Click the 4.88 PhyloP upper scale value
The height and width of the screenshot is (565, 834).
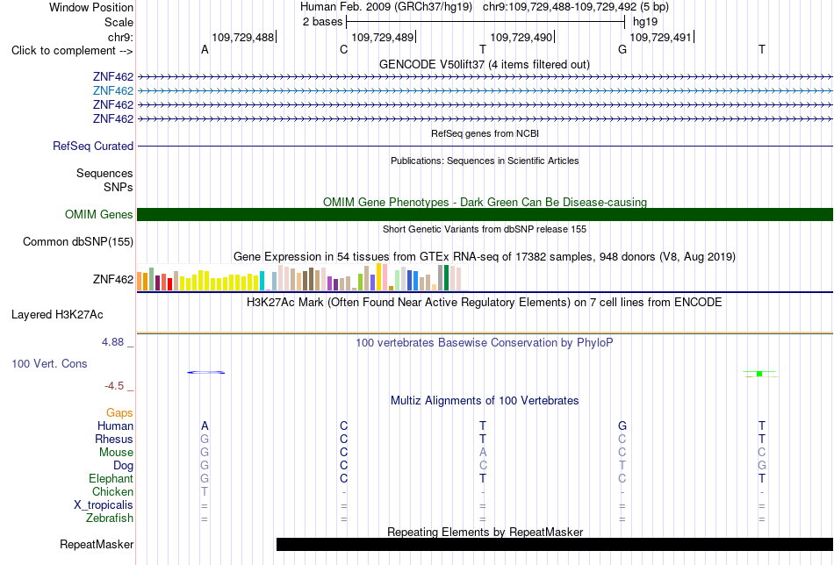[x=112, y=342]
